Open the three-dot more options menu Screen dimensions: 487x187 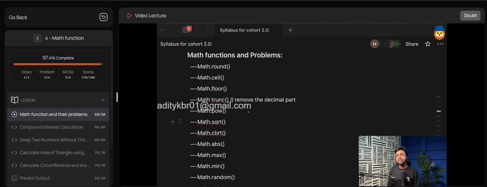click(x=440, y=44)
